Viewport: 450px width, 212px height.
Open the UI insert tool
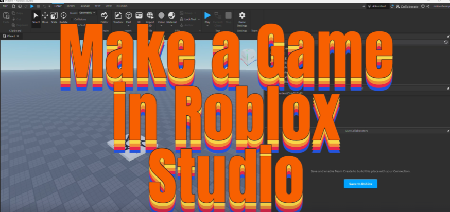(139, 17)
